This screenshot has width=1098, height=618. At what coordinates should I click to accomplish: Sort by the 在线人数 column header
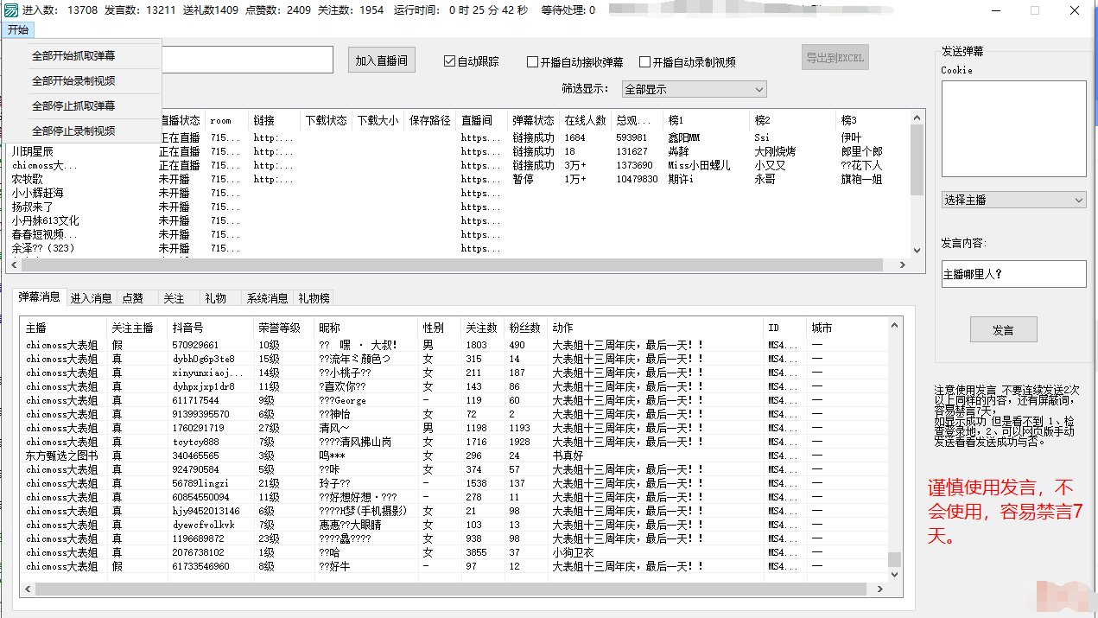[x=586, y=121]
